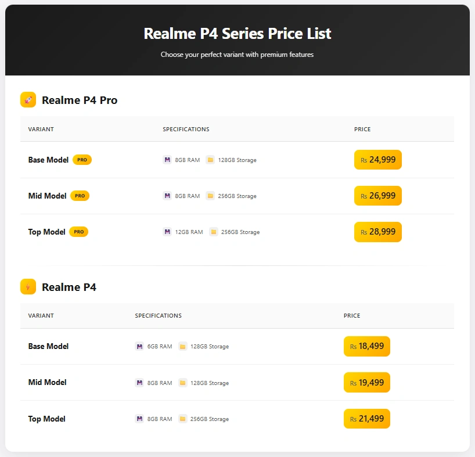Screen dimensions: 475x457
Task: Click Base Model label in Pro table
Action: [48, 160]
